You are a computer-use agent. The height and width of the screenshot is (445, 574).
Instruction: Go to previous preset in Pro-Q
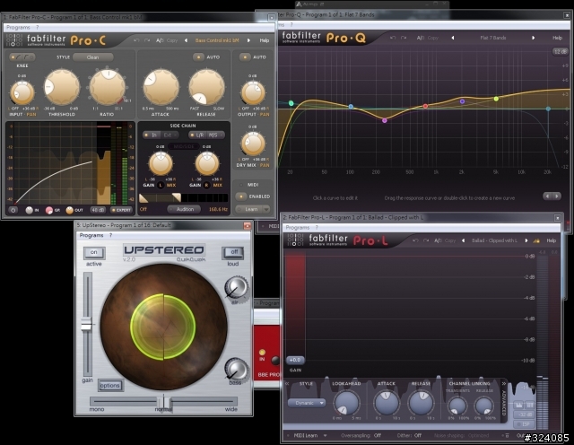tap(453, 38)
